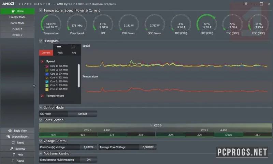Screen dimensions: 273x164
Task: Click the CCX 0 label
Action: click(x=88, y=130)
